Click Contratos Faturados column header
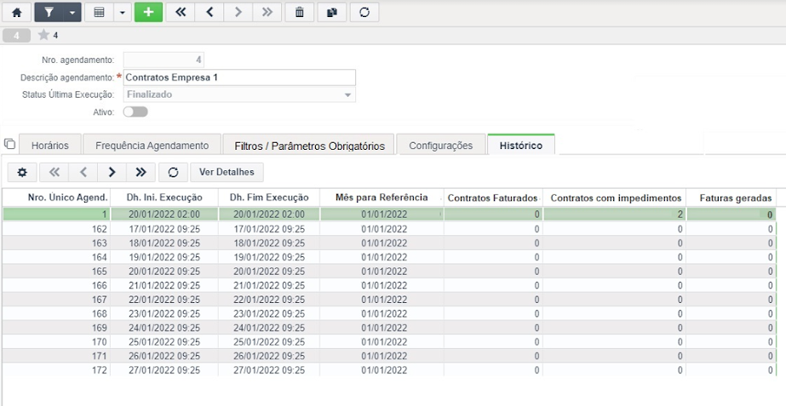Image resolution: width=786 pixels, height=406 pixels. (493, 198)
